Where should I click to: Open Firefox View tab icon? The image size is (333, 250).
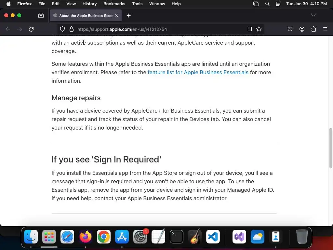[x=41, y=15]
